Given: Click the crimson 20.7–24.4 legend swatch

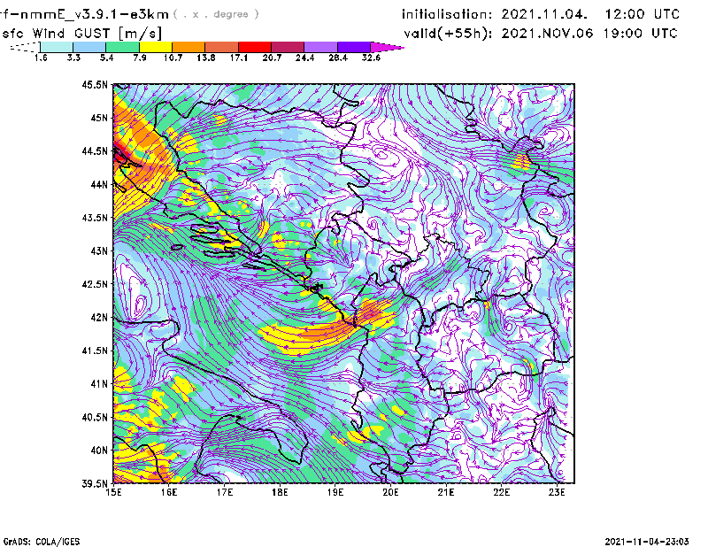Looking at the screenshot, I should [288, 47].
